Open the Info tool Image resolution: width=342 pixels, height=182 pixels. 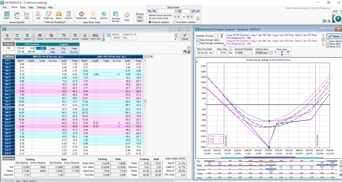click(x=38, y=15)
